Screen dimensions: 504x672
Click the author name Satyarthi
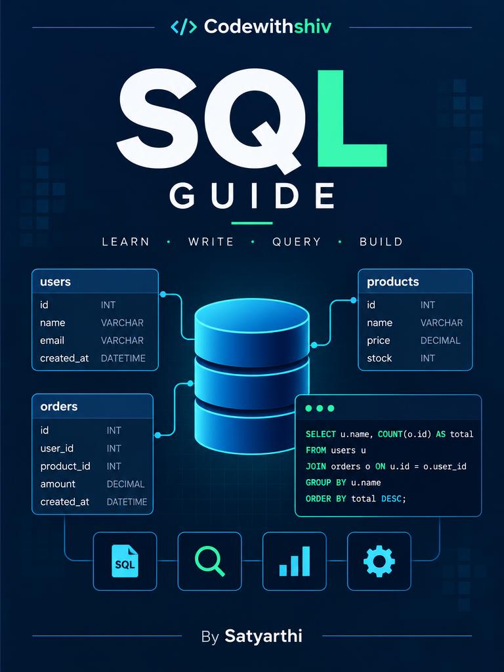264,636
